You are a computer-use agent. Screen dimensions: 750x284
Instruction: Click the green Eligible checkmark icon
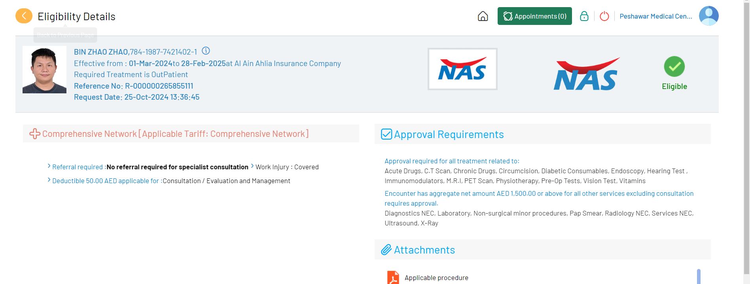[x=674, y=67]
